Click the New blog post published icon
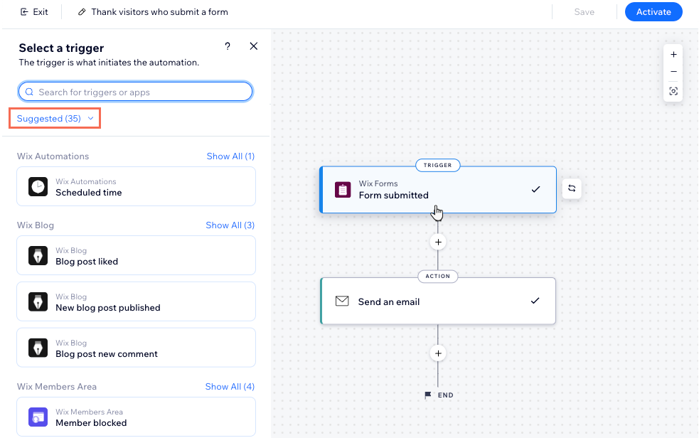Image resolution: width=699 pixels, height=438 pixels. tap(38, 301)
